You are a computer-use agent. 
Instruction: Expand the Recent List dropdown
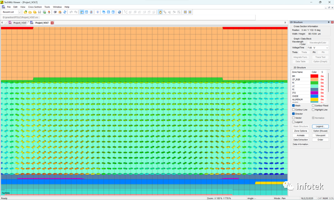click(19, 12)
